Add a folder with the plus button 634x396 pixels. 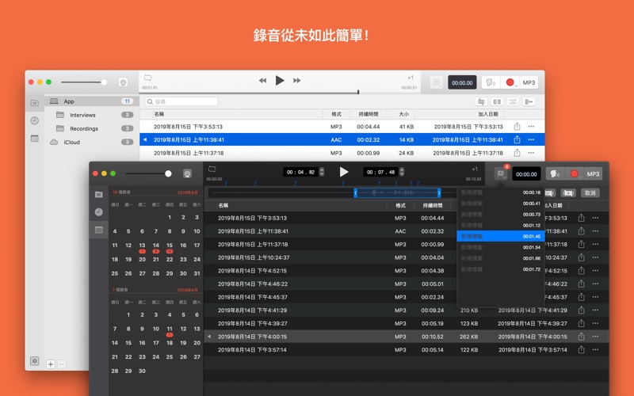(51, 364)
